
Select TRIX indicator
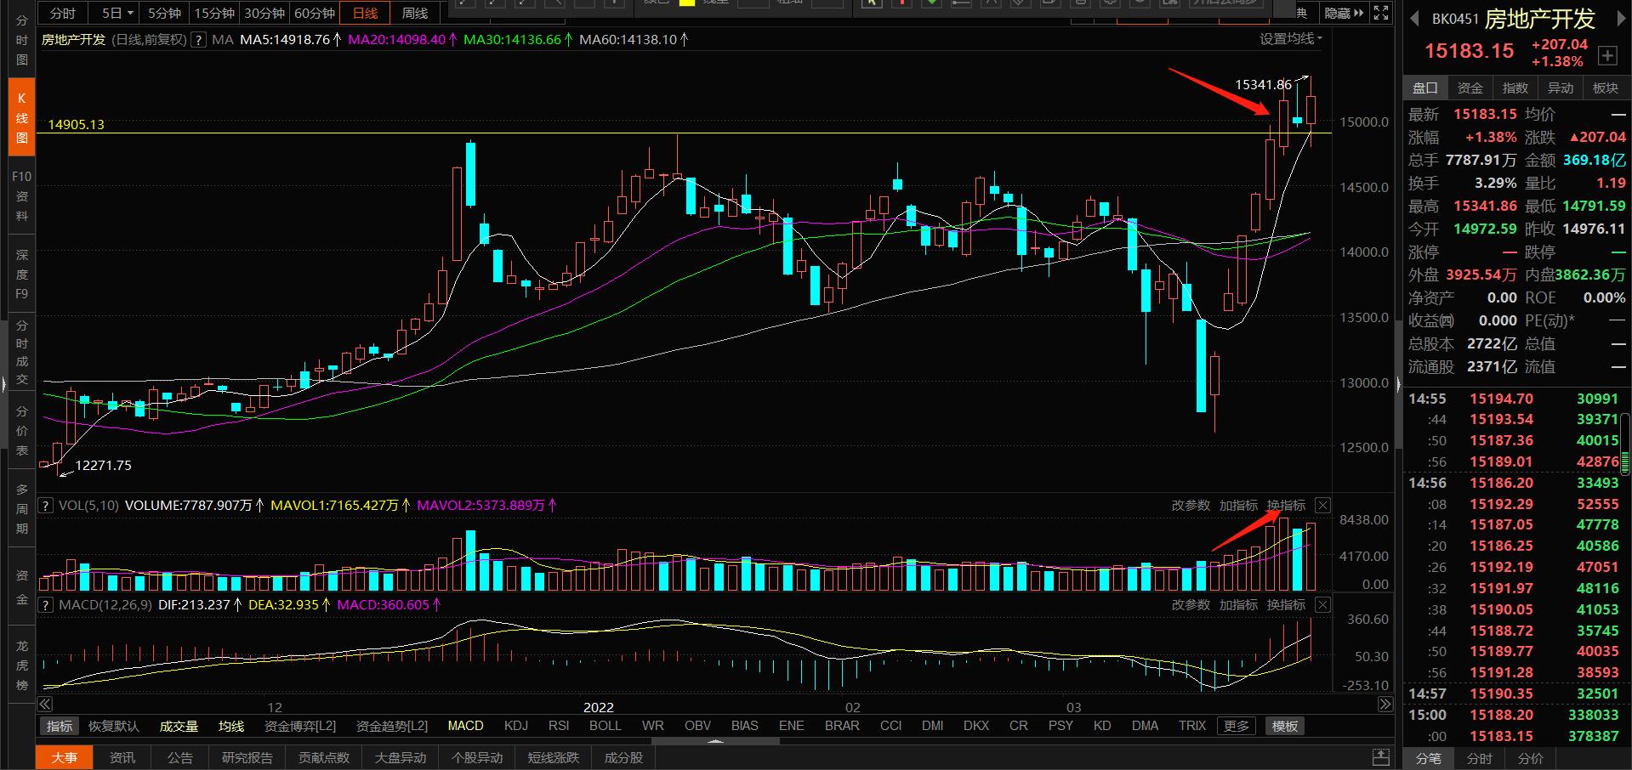tap(1192, 726)
